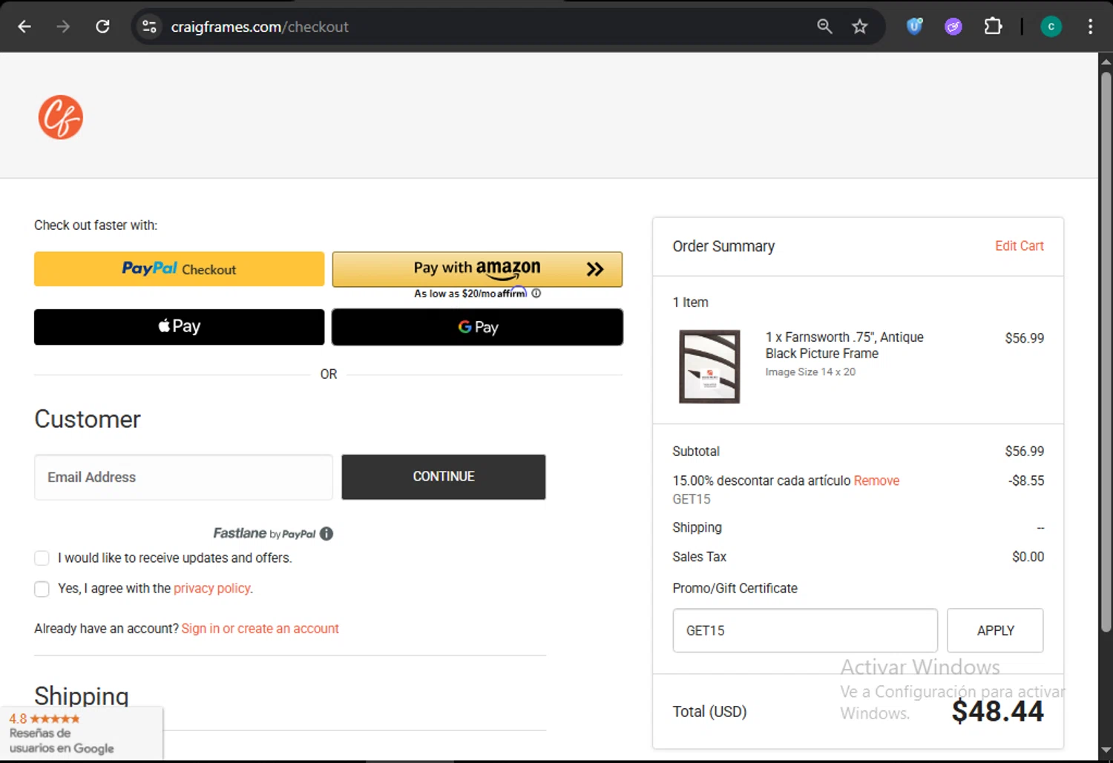The height and width of the screenshot is (763, 1113).
Task: Click the Craig Frames logo
Action: (61, 117)
